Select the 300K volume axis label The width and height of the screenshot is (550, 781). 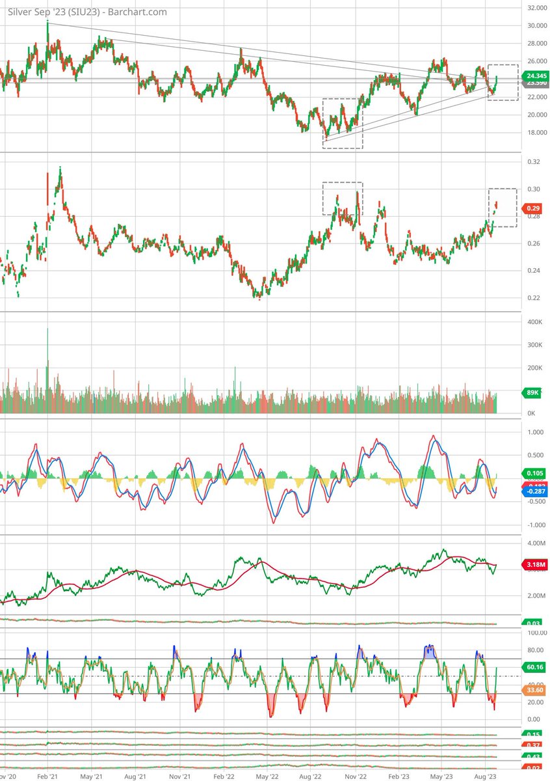tap(534, 346)
